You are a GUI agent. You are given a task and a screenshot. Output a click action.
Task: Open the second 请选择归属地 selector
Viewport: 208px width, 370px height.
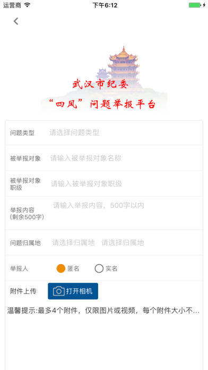click(x=123, y=242)
